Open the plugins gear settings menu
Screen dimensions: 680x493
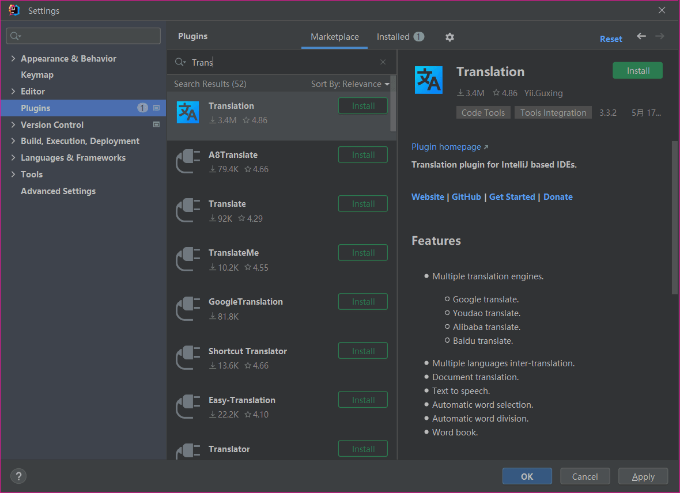pos(449,37)
